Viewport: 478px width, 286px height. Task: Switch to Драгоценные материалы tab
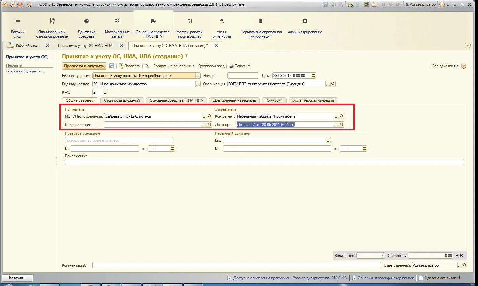click(x=234, y=100)
